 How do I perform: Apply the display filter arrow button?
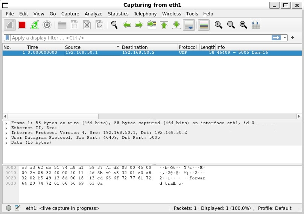pos(276,38)
